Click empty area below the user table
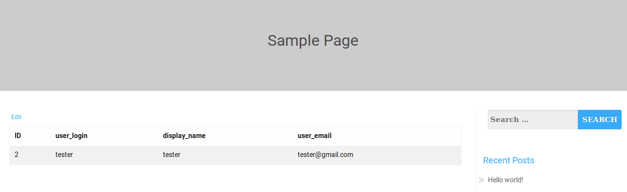 pyautogui.click(x=235, y=179)
